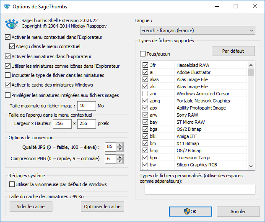Decrease the Compression PNG value
Screen dimensions: 265x222
(120, 161)
